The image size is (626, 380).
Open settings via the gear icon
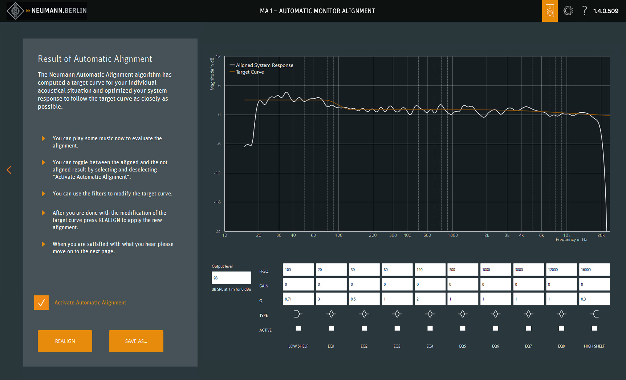[x=568, y=11]
